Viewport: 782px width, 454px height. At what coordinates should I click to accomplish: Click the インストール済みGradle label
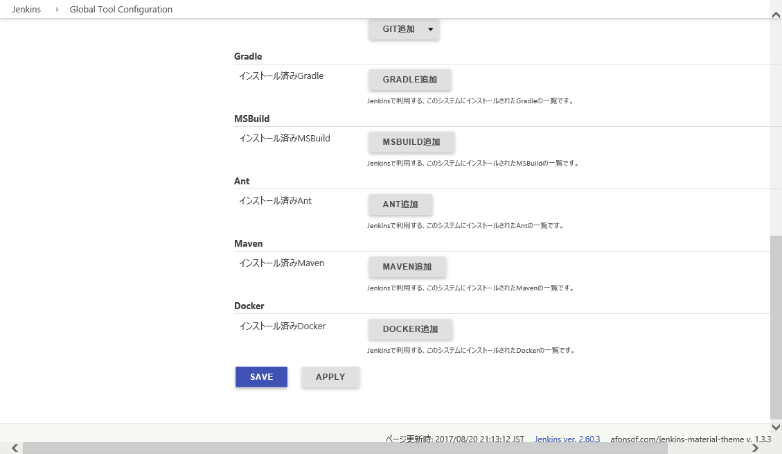(281, 76)
